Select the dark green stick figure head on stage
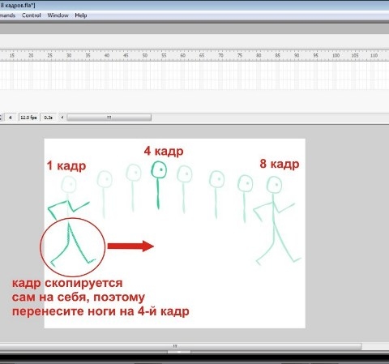The height and width of the screenshot is (364, 389). click(x=159, y=169)
